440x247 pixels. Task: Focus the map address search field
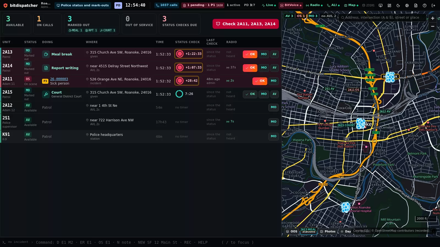(x=382, y=18)
